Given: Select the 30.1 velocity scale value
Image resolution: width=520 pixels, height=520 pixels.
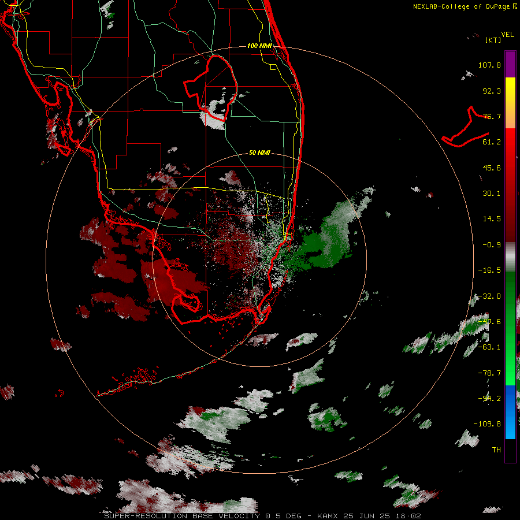Looking at the screenshot, I should [x=492, y=194].
